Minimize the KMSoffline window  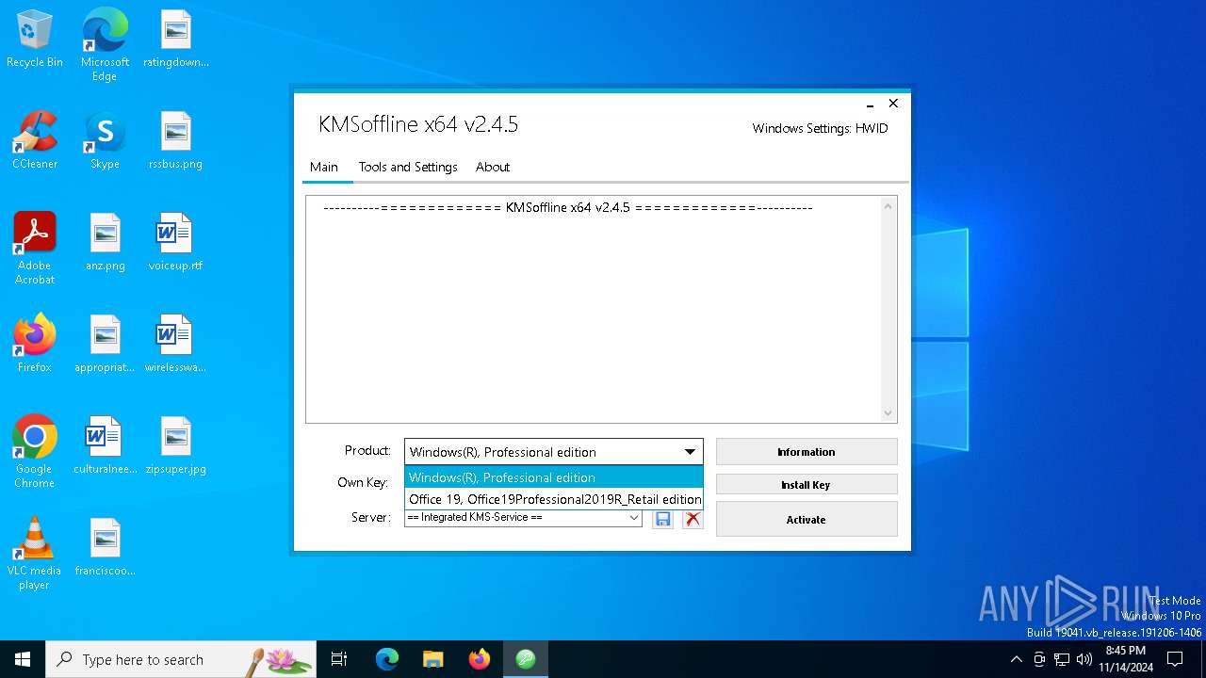point(870,105)
